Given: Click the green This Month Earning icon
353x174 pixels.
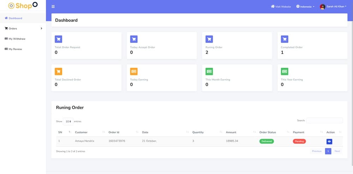Looking at the screenshot, I should tap(209, 72).
